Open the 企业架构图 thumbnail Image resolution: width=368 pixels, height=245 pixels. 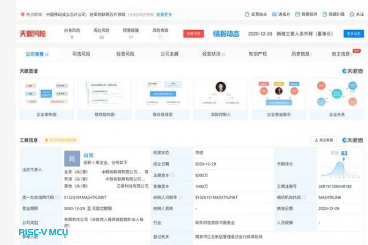(47, 99)
